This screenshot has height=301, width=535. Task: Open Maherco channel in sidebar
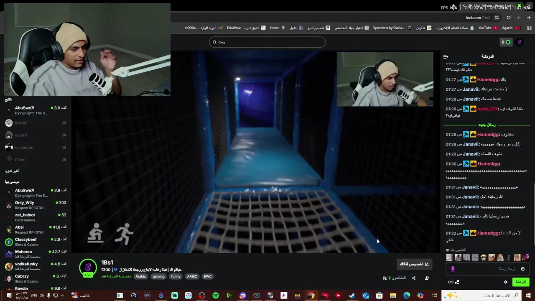pyautogui.click(x=36, y=254)
